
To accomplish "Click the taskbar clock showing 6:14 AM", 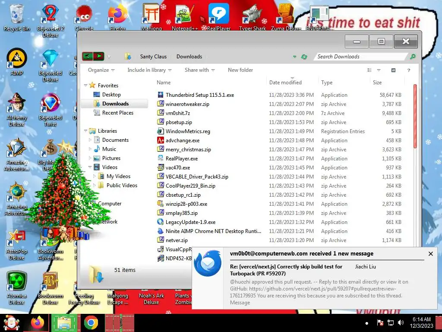I will 421,322.
